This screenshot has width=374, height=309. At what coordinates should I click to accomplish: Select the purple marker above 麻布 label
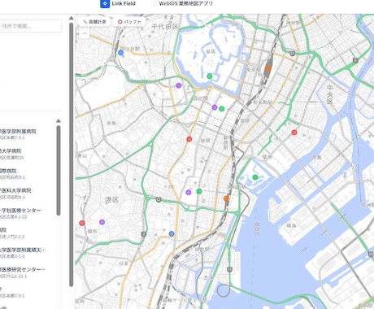pos(102,222)
